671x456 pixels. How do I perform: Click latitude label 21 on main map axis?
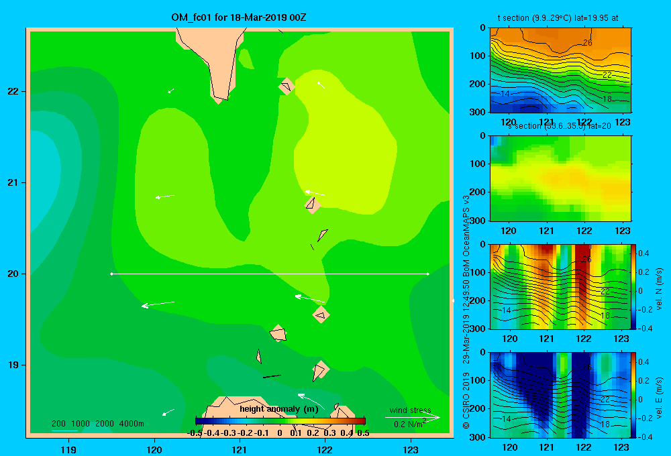point(13,182)
